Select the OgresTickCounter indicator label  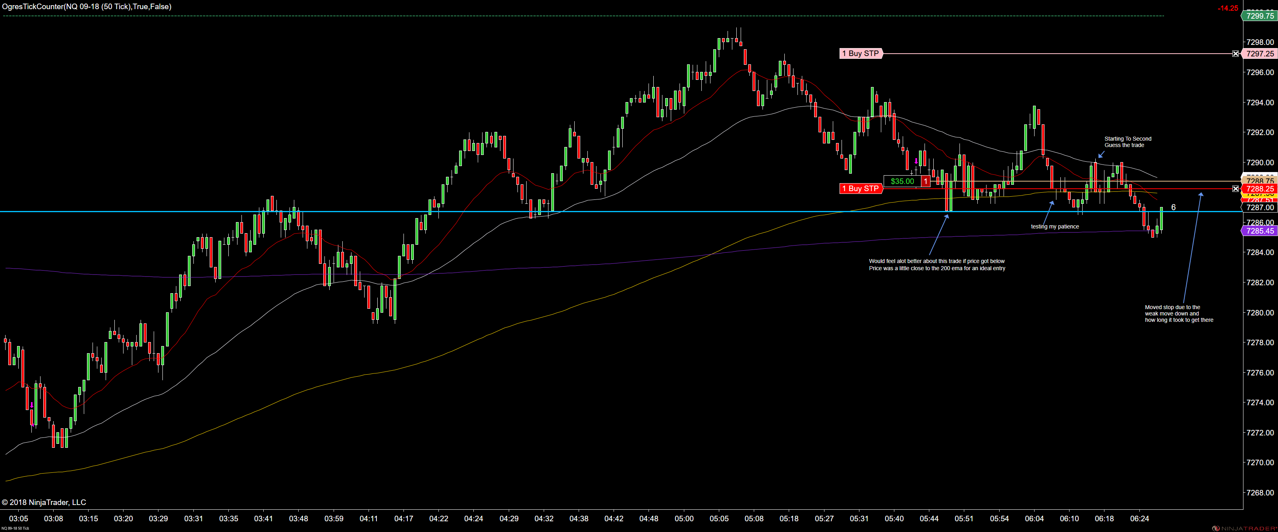click(87, 6)
